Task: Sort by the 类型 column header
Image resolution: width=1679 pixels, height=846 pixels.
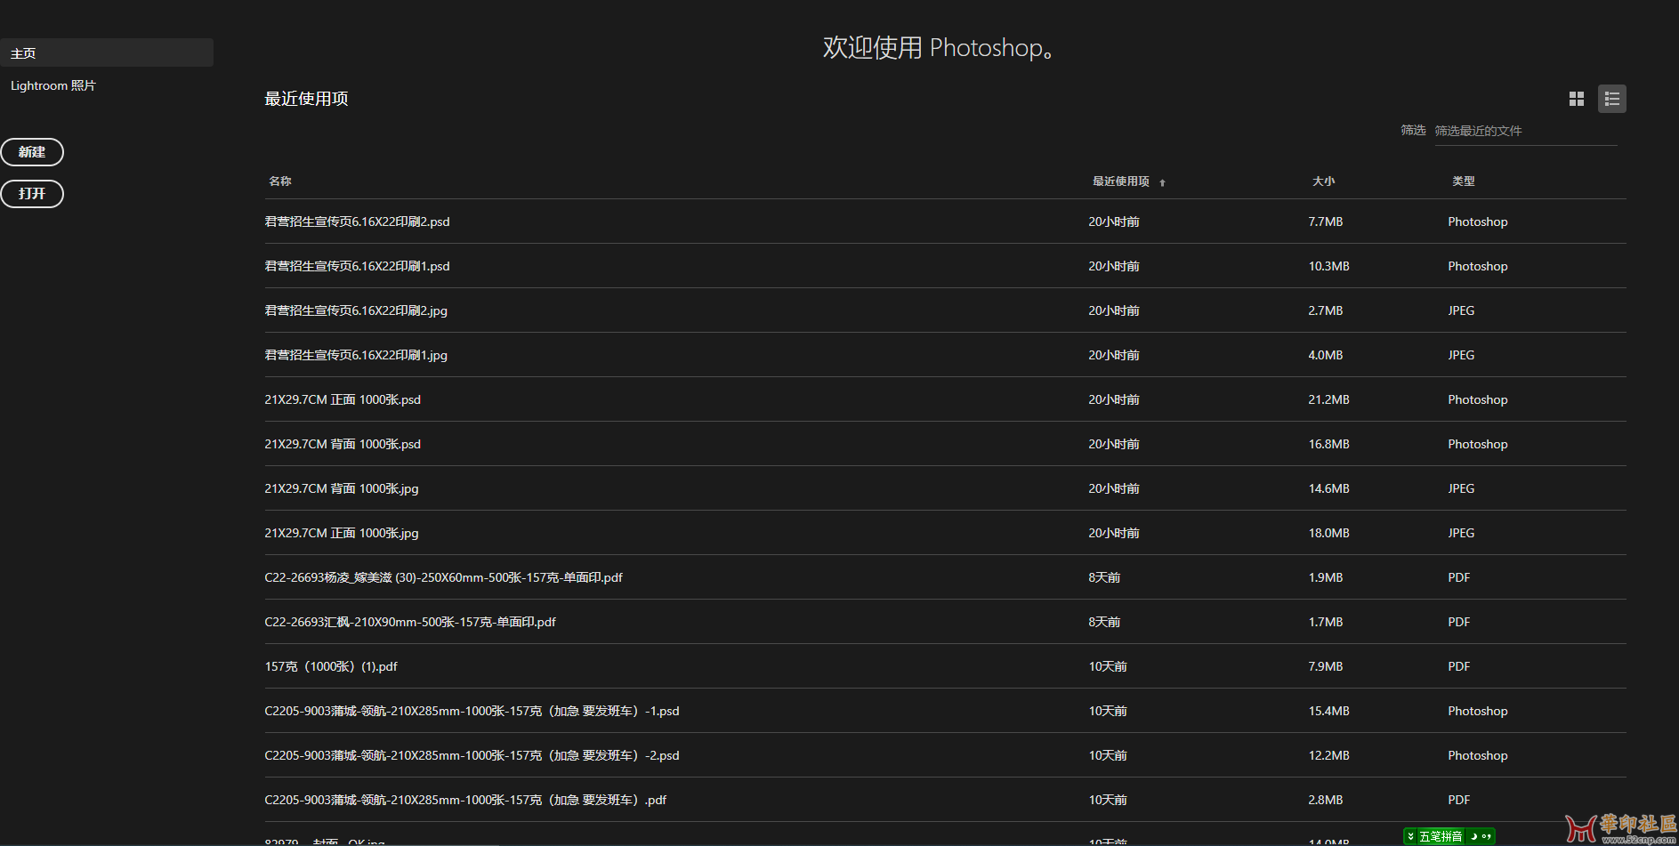Action: [x=1464, y=181]
